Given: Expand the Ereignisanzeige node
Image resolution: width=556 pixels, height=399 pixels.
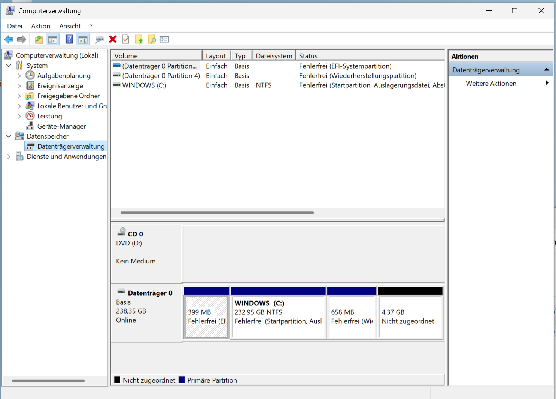Looking at the screenshot, I should point(19,86).
